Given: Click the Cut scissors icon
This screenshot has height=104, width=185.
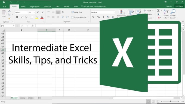Looking at the screenshot, I should click(10, 11).
